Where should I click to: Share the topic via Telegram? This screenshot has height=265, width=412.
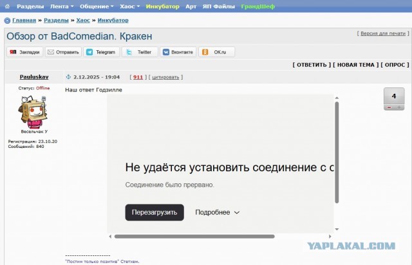click(101, 52)
